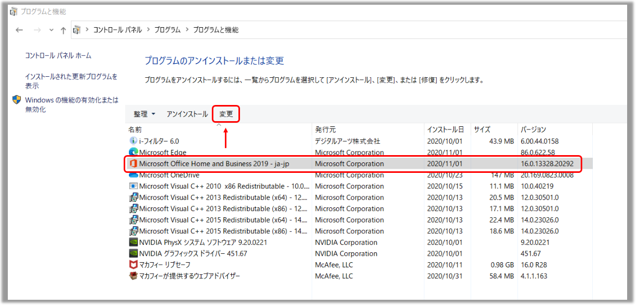Click the address bar Control Panel icon
This screenshot has height=305, width=636.
point(77,30)
